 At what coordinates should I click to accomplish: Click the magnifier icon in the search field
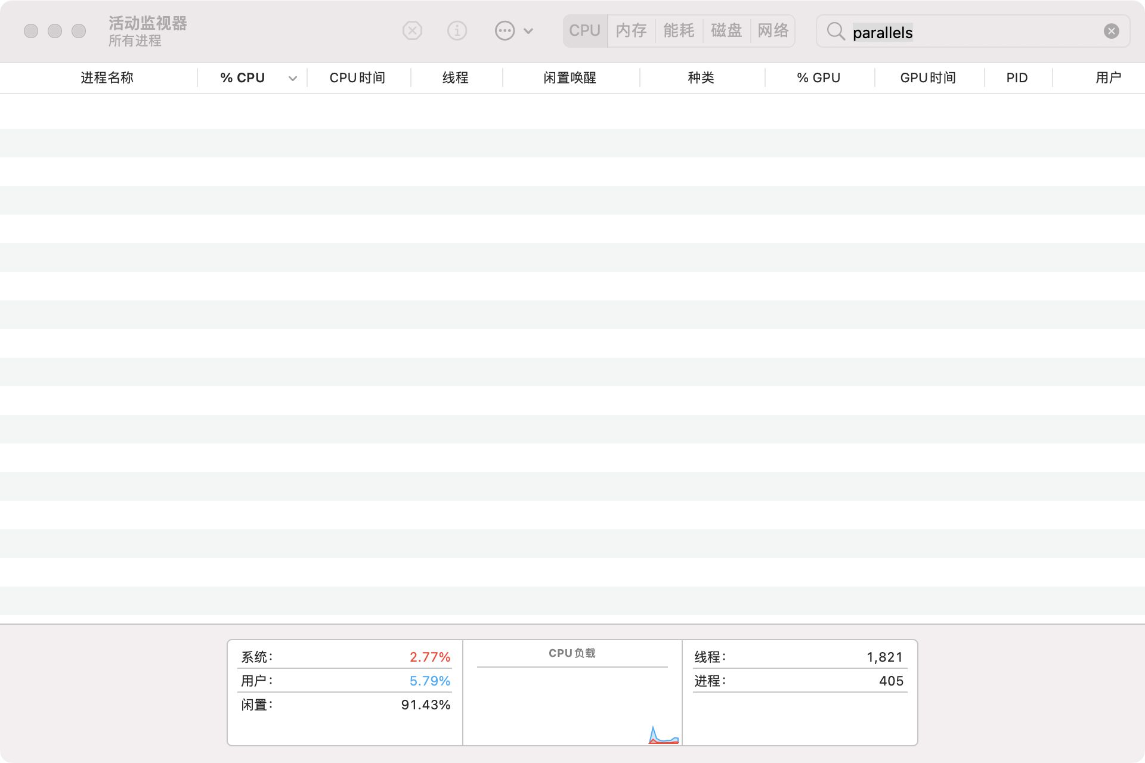coord(837,32)
